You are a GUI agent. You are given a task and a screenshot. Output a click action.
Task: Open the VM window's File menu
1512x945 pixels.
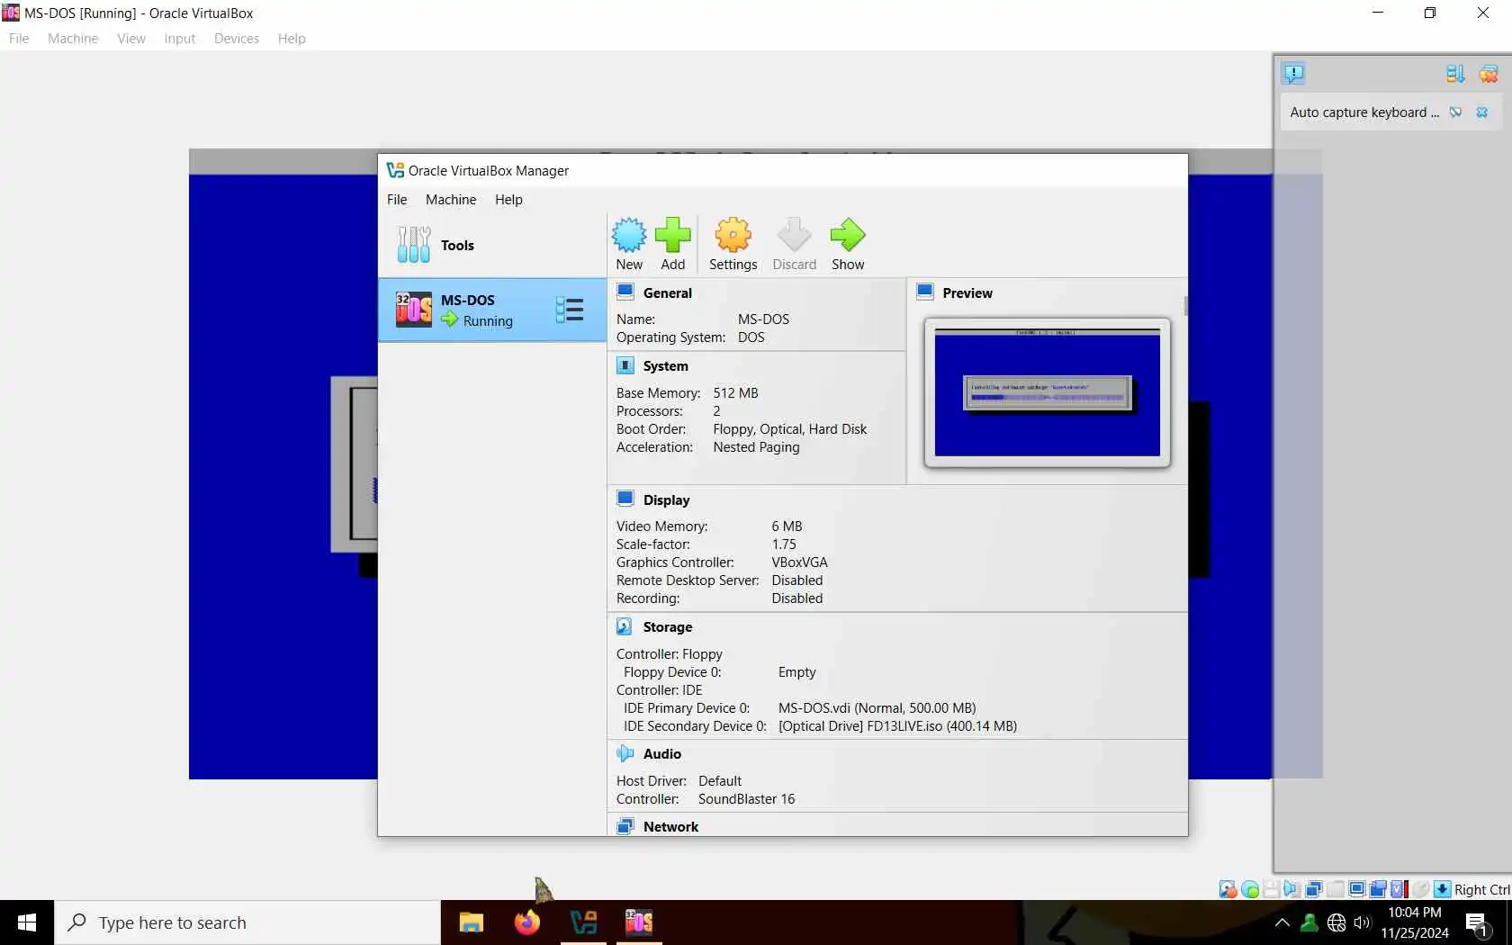click(19, 39)
